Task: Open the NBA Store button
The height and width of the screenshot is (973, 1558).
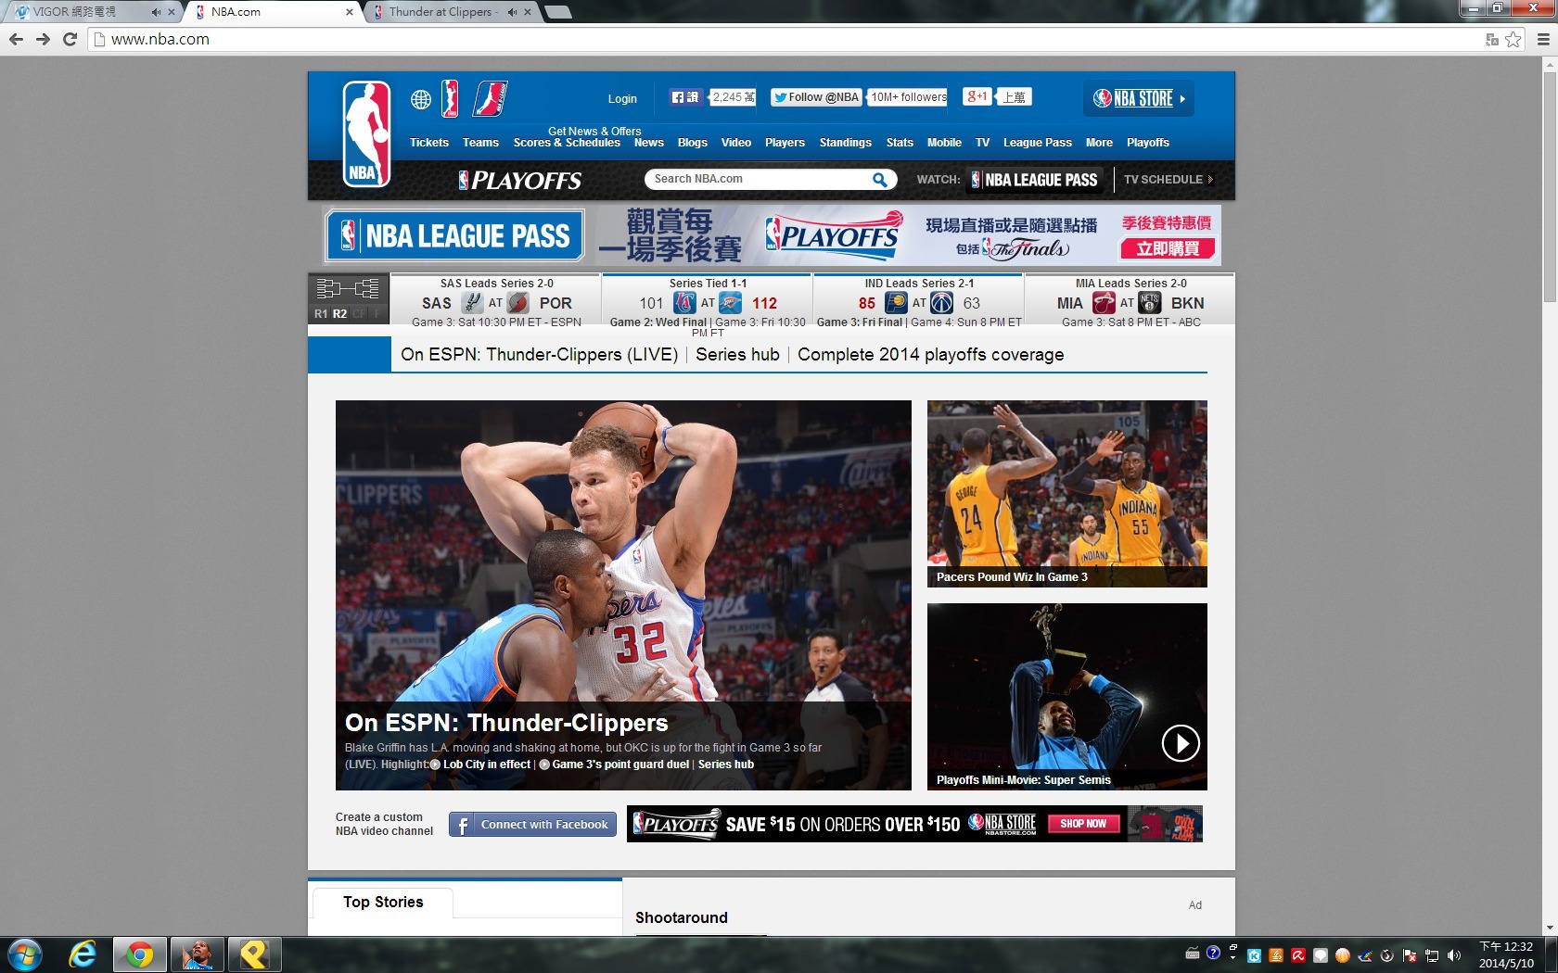Action: [x=1139, y=98]
